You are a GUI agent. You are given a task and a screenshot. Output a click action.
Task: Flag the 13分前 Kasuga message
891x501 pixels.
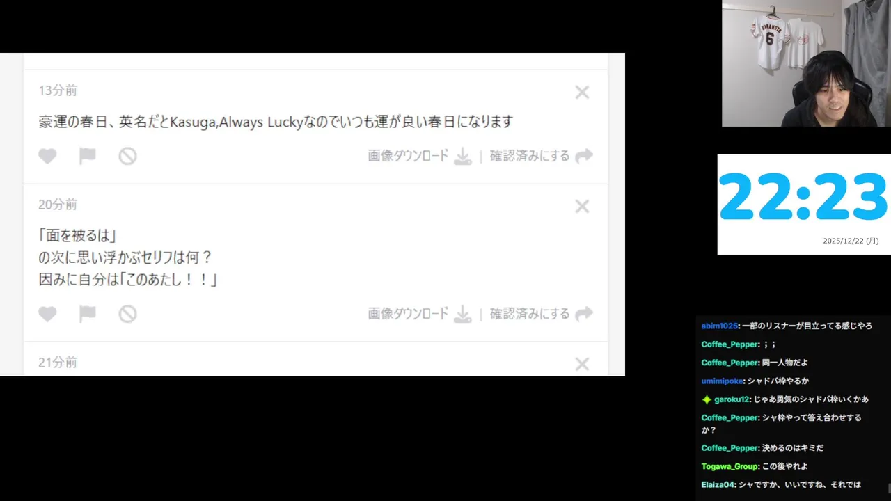(x=87, y=157)
